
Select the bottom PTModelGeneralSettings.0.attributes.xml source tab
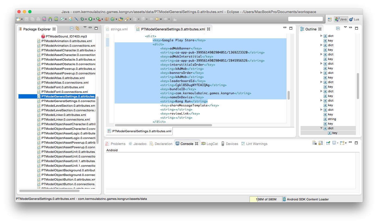pyautogui.click(x=139, y=131)
